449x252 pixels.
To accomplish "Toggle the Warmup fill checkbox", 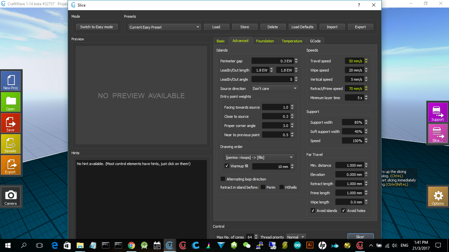I will pyautogui.click(x=226, y=166).
